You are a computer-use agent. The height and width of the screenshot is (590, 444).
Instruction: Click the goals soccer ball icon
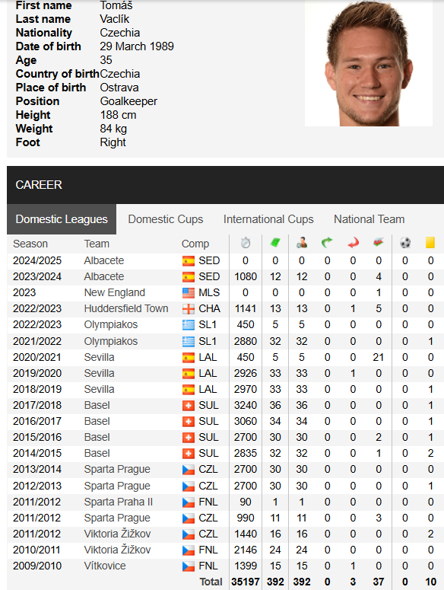405,243
